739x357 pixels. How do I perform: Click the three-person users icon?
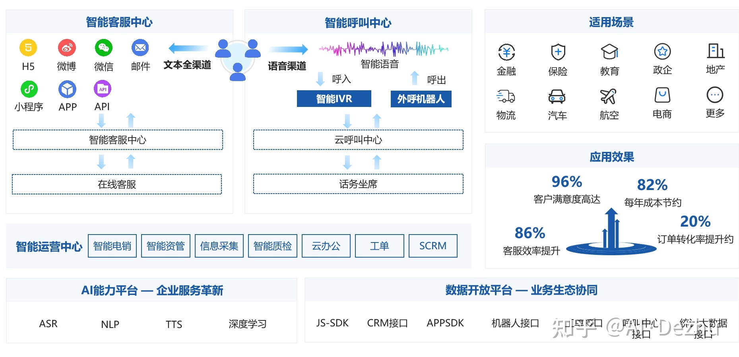coord(238,60)
